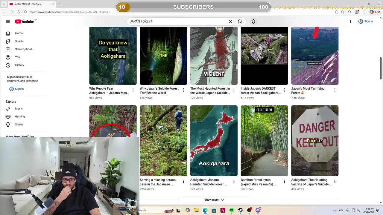The image size is (383, 215).
Task: Open title 'Why Japan's Suicide Forest Terrifies the World'
Action: pos(159,90)
